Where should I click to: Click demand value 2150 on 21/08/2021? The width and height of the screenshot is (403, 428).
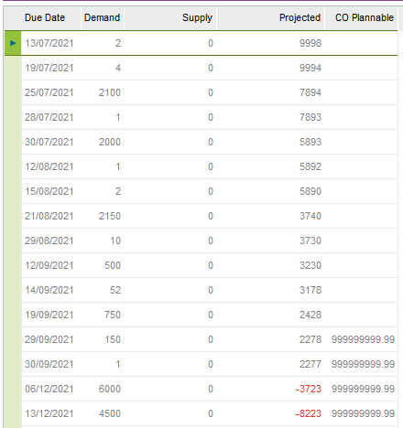click(110, 216)
